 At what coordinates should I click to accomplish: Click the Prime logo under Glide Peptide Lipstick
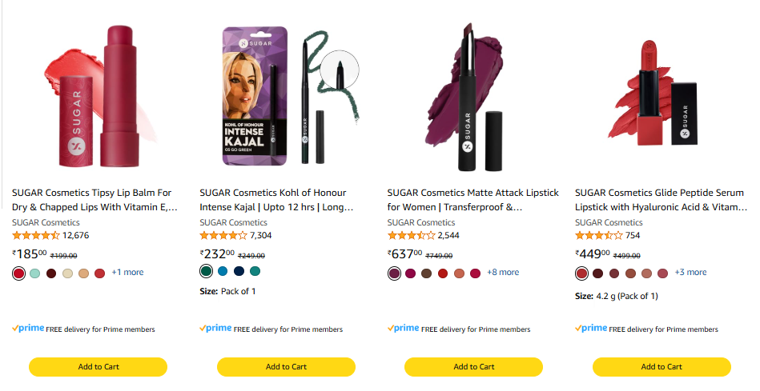pos(591,329)
